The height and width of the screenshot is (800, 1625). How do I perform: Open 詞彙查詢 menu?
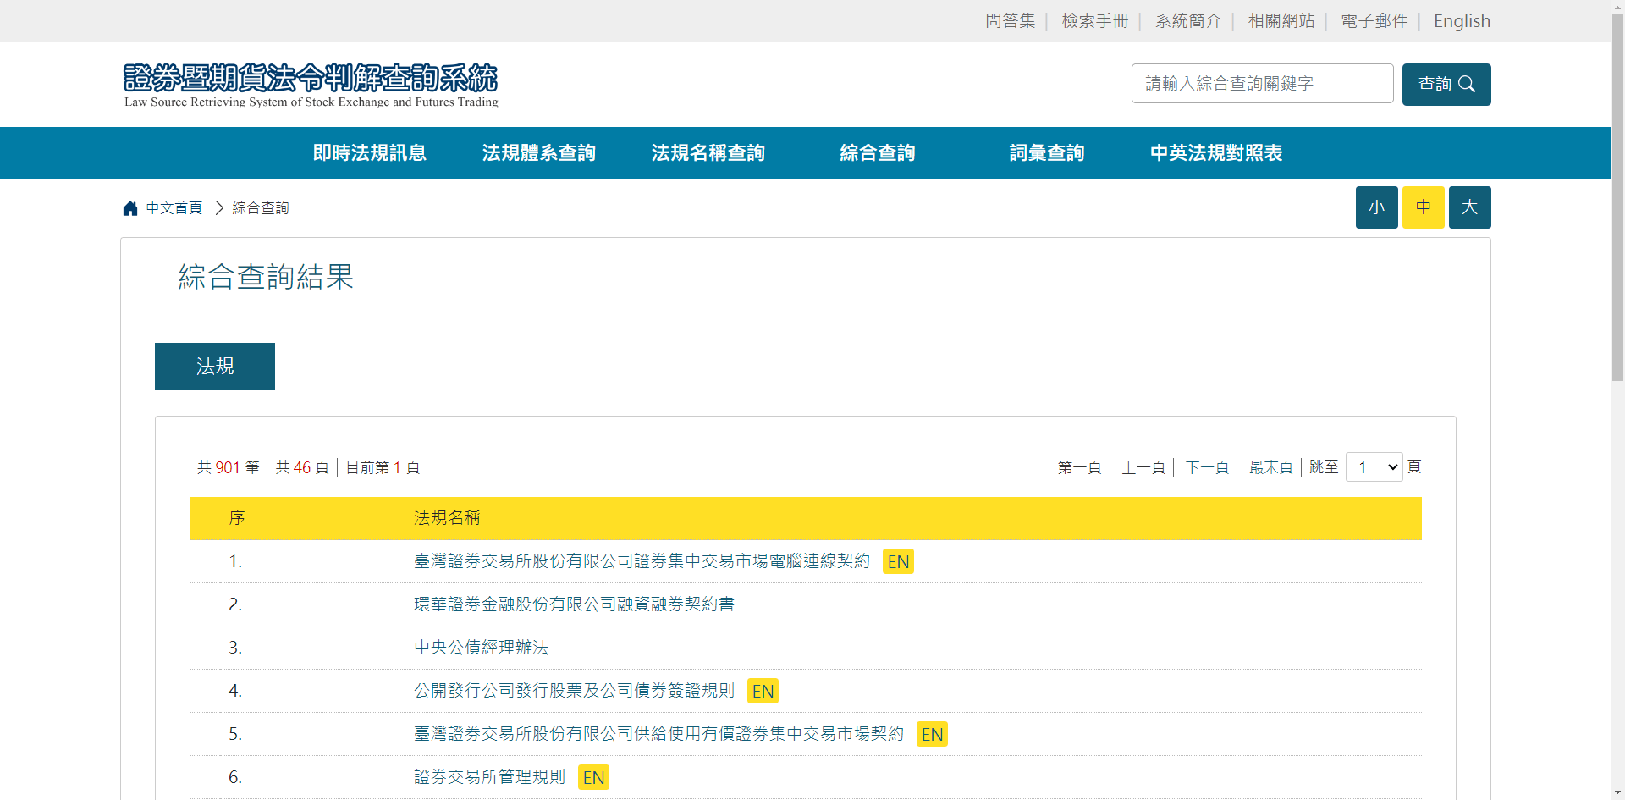(1047, 153)
